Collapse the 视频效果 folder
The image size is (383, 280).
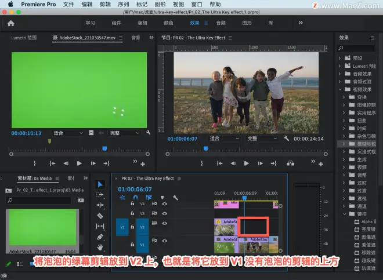click(x=340, y=89)
